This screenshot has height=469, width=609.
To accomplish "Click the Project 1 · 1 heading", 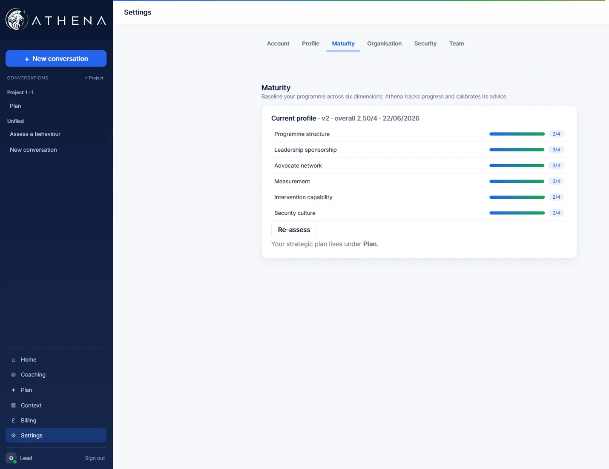I will (20, 93).
